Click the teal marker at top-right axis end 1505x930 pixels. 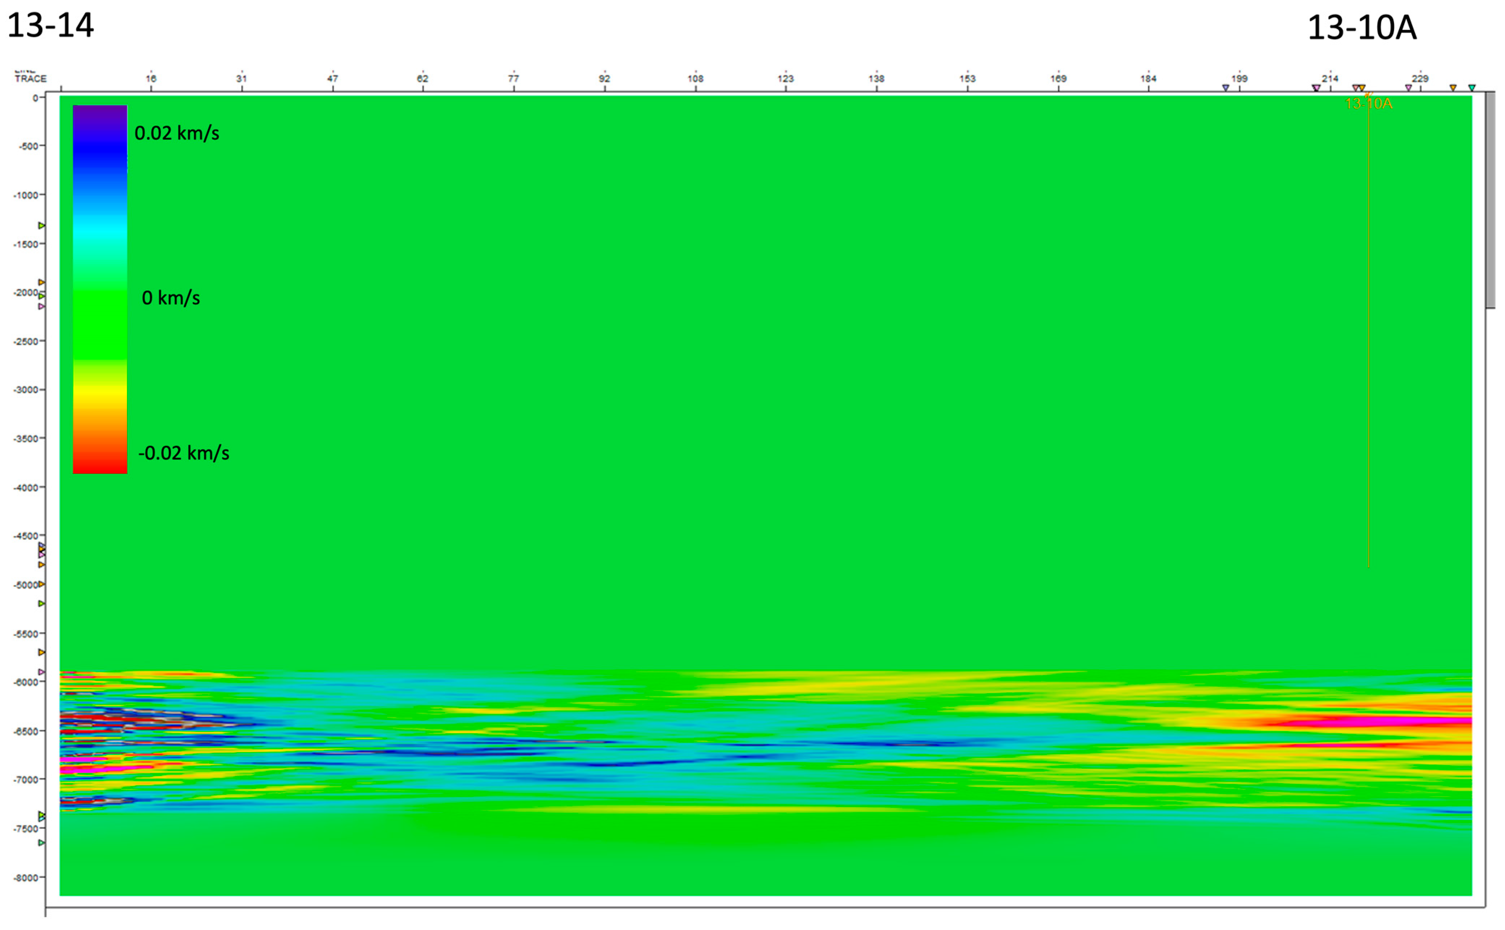[1472, 88]
